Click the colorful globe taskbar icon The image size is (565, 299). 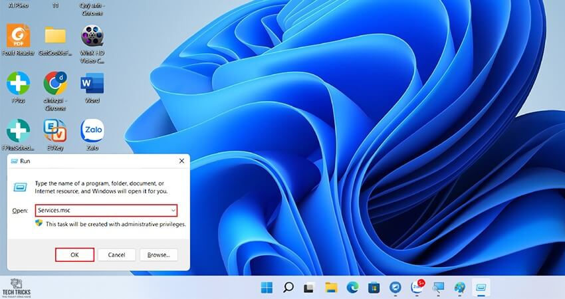point(459,287)
